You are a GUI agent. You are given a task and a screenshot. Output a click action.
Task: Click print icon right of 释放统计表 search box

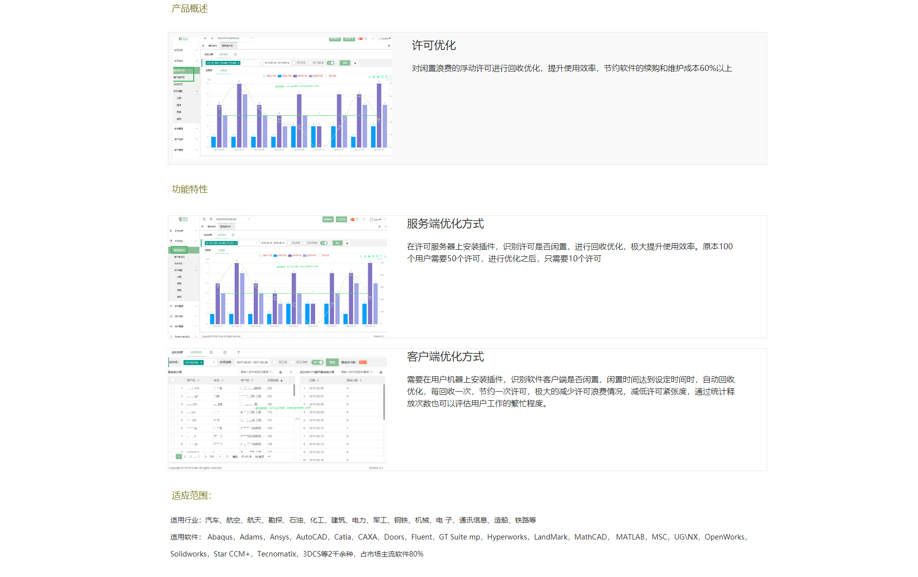tap(280, 372)
